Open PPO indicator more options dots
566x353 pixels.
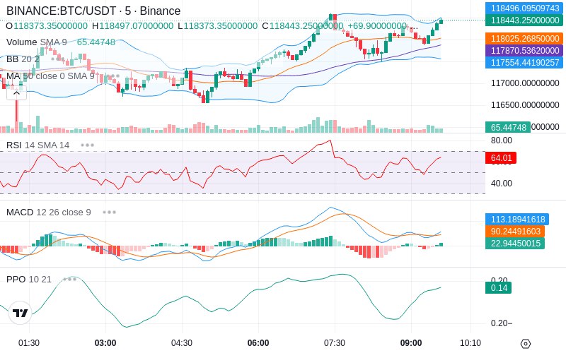tap(69, 279)
